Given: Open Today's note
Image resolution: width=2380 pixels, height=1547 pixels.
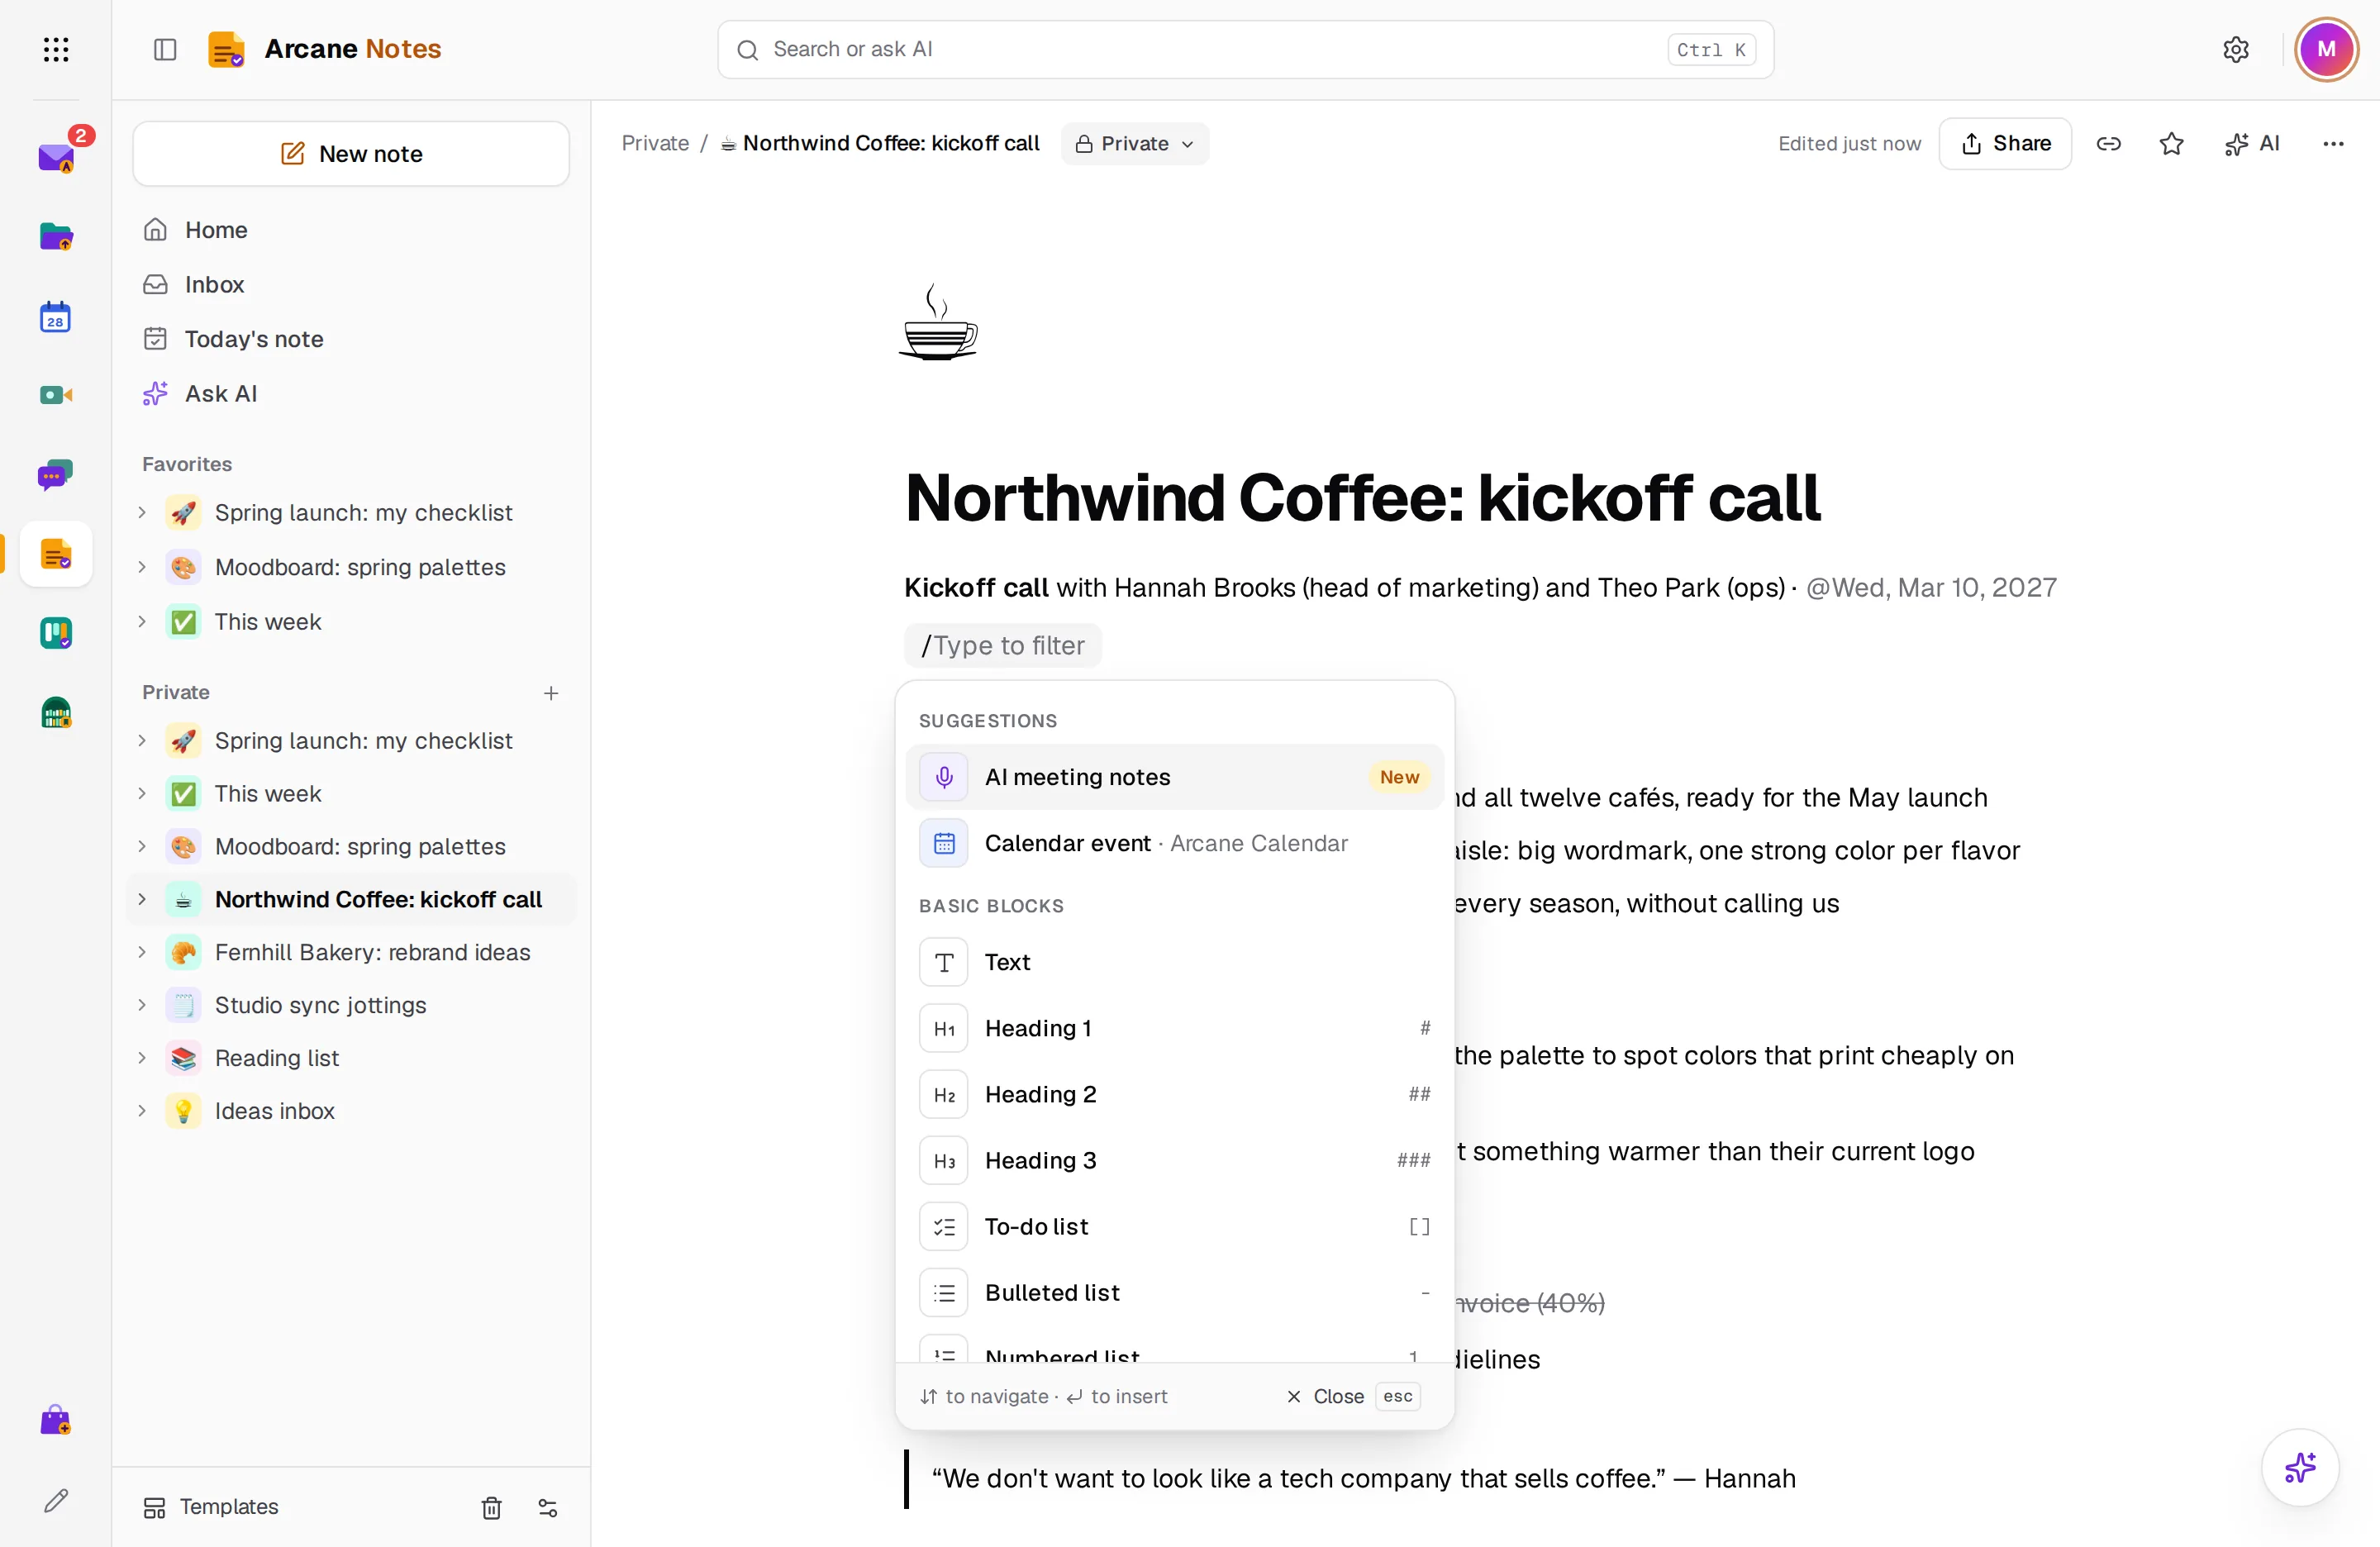Looking at the screenshot, I should (x=351, y=339).
